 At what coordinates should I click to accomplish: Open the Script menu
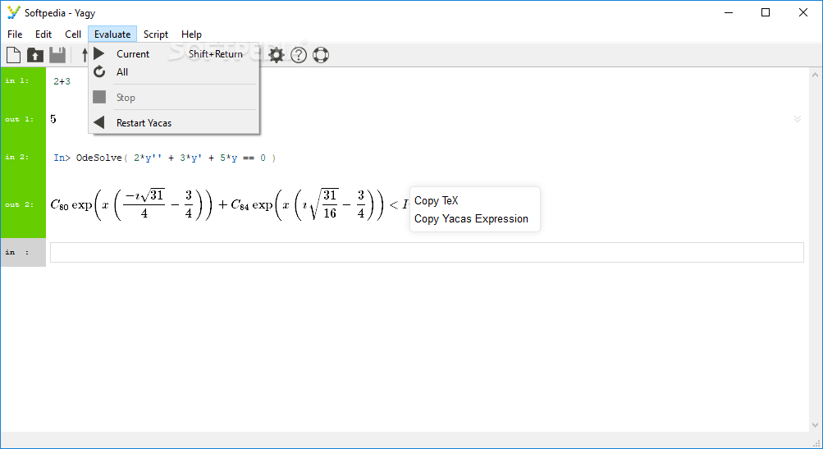(156, 34)
